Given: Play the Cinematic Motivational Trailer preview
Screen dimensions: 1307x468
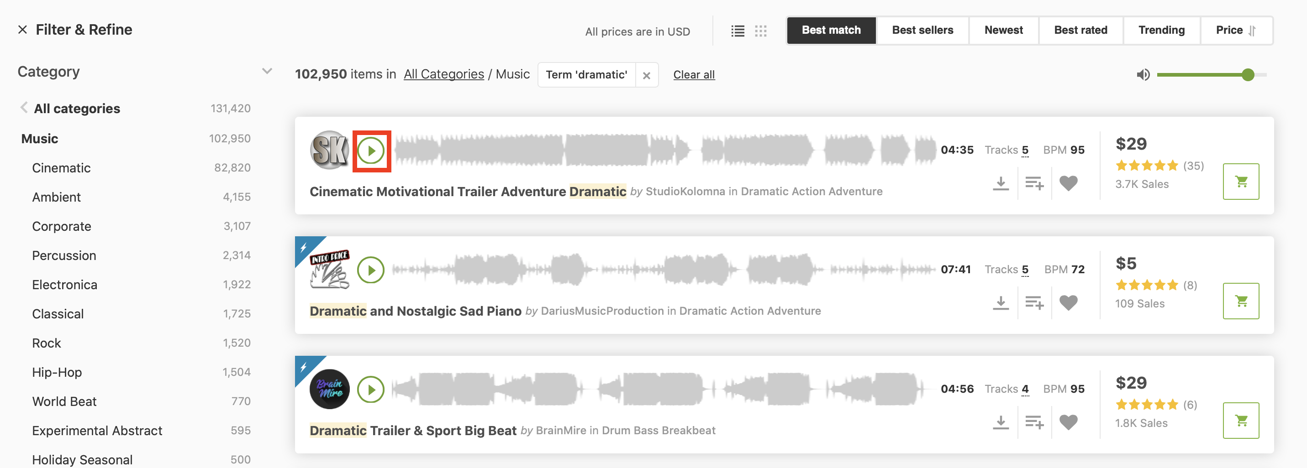Looking at the screenshot, I should [371, 151].
